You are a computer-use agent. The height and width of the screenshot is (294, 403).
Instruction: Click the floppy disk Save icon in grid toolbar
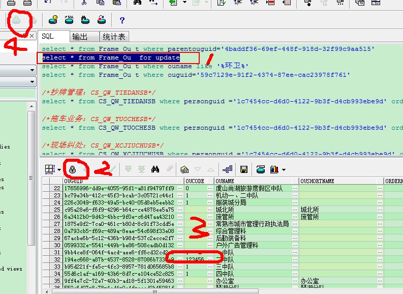[244, 169]
